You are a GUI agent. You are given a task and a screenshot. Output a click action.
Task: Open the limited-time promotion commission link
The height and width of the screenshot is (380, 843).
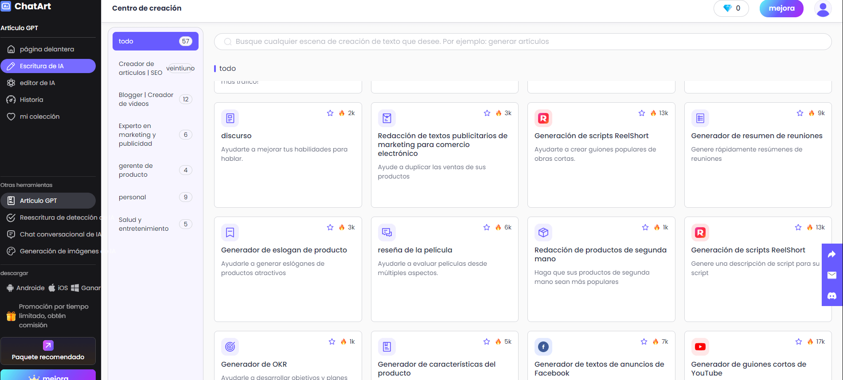(x=48, y=316)
